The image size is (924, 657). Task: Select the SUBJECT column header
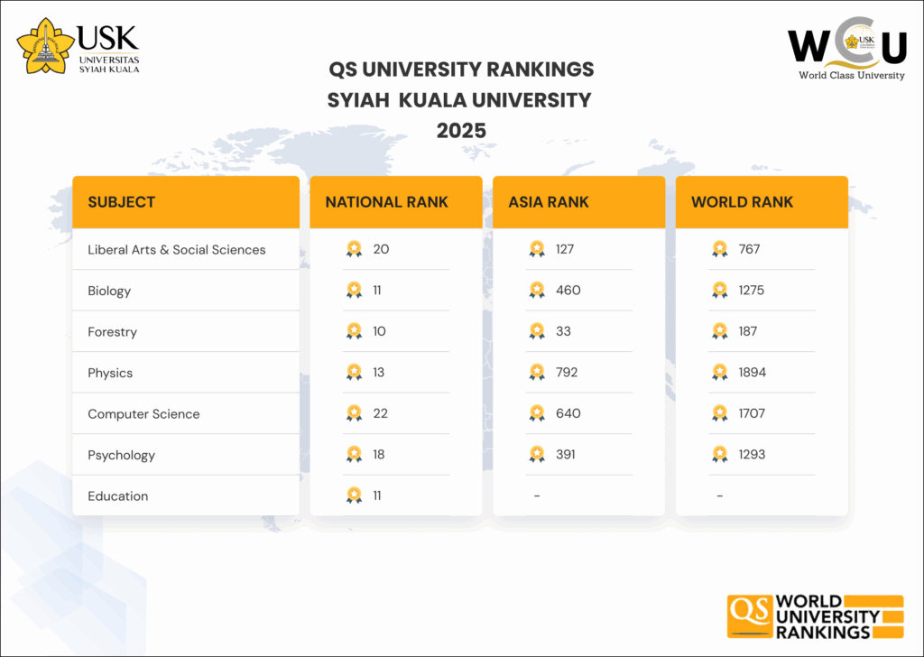tap(186, 202)
